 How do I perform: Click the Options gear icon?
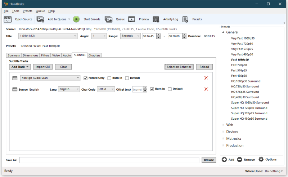pyautogui.click(x=261, y=159)
